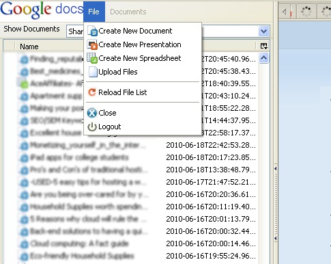Click document icon in the T20:45:40 row
Image resolution: width=331 pixels, height=264 pixels.
click(x=24, y=60)
